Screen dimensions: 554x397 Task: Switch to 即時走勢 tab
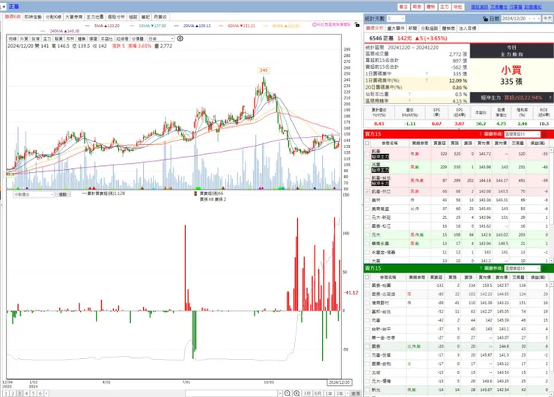point(33,17)
